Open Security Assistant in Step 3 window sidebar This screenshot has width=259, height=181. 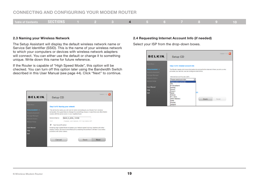pyautogui.click(x=33, y=113)
